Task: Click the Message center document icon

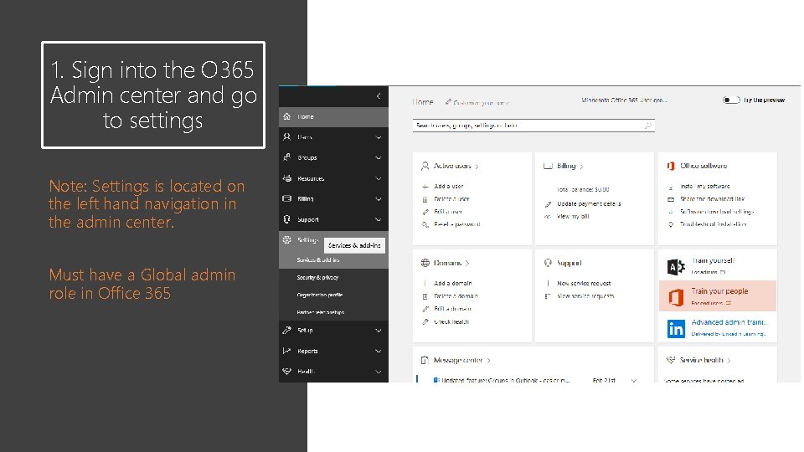Action: [x=425, y=360]
